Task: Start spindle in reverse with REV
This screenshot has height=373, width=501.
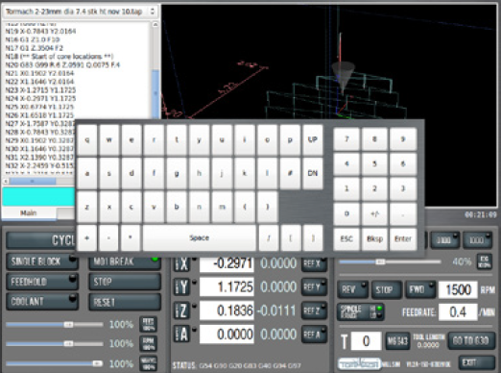Action: 352,289
